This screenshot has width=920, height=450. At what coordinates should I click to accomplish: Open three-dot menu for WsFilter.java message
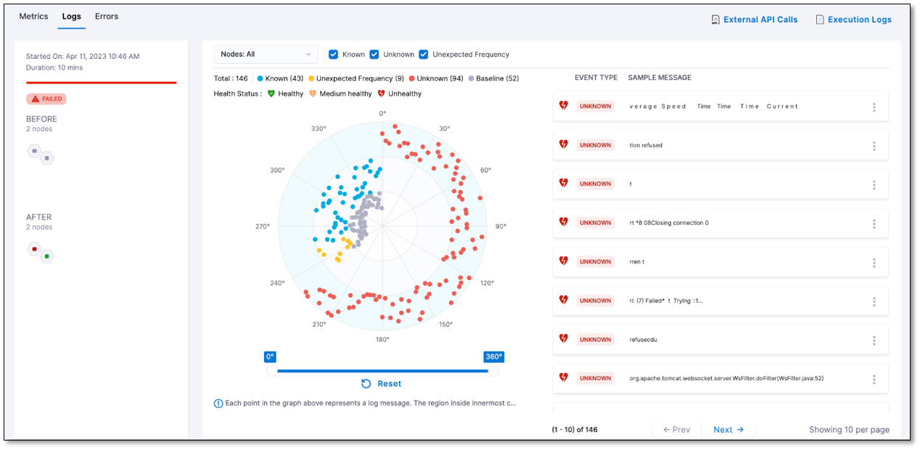874,379
